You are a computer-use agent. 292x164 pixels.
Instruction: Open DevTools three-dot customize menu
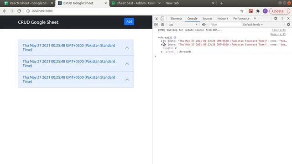282,18
